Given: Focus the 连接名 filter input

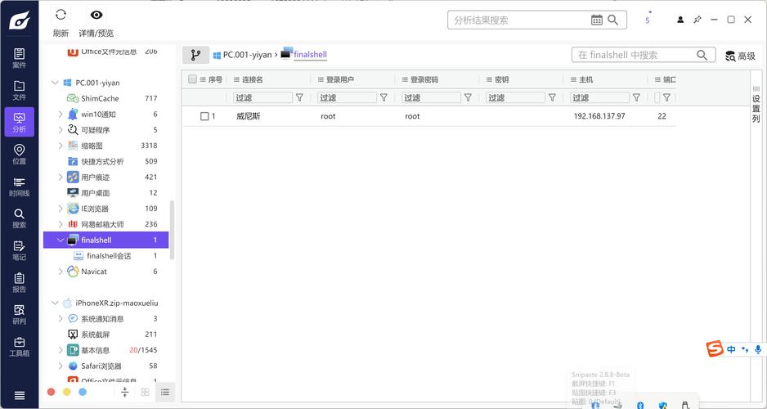Looking at the screenshot, I should (x=262, y=98).
